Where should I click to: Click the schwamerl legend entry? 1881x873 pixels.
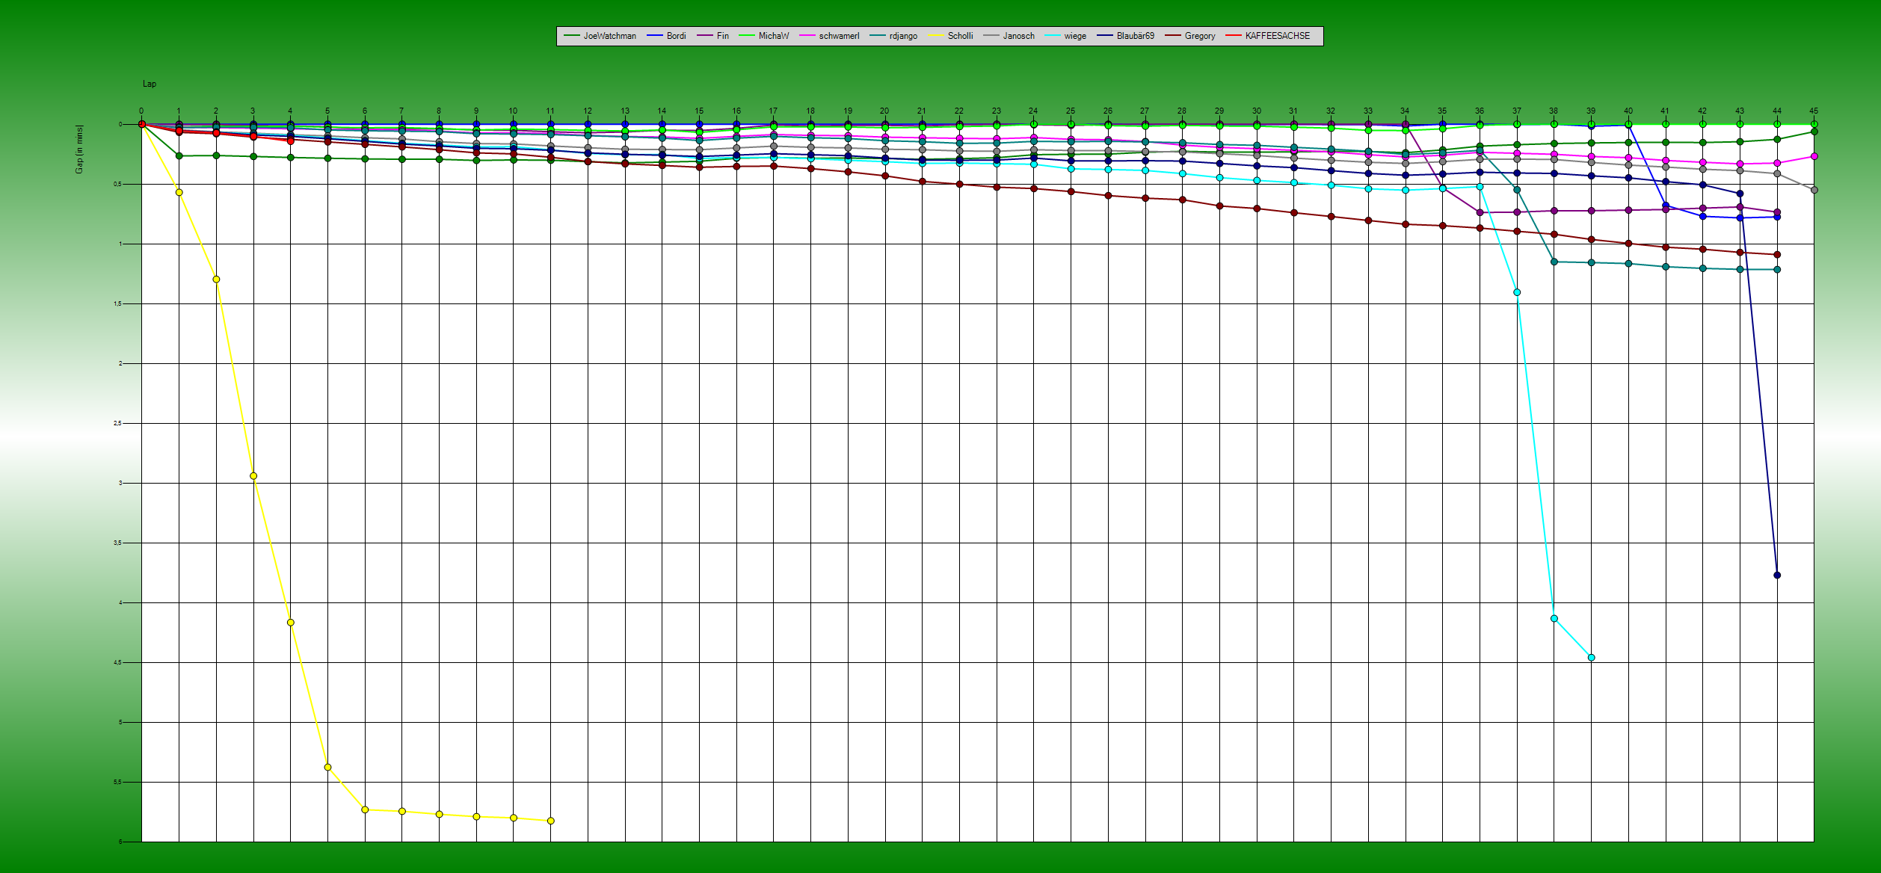coord(830,36)
